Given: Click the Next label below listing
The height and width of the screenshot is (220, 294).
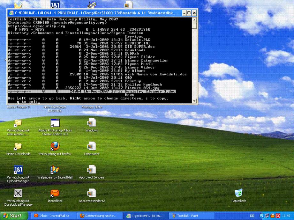Looking at the screenshot, I should [x=129, y=95].
